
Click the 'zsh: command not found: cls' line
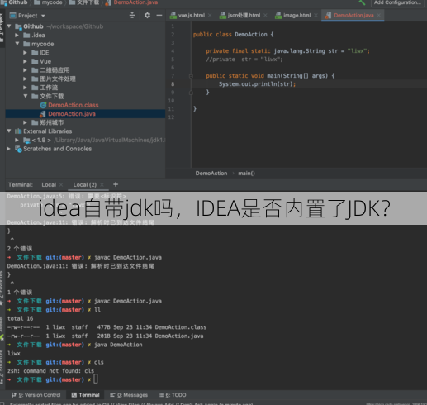click(50, 371)
